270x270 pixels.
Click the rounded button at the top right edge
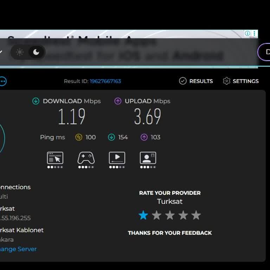264,52
